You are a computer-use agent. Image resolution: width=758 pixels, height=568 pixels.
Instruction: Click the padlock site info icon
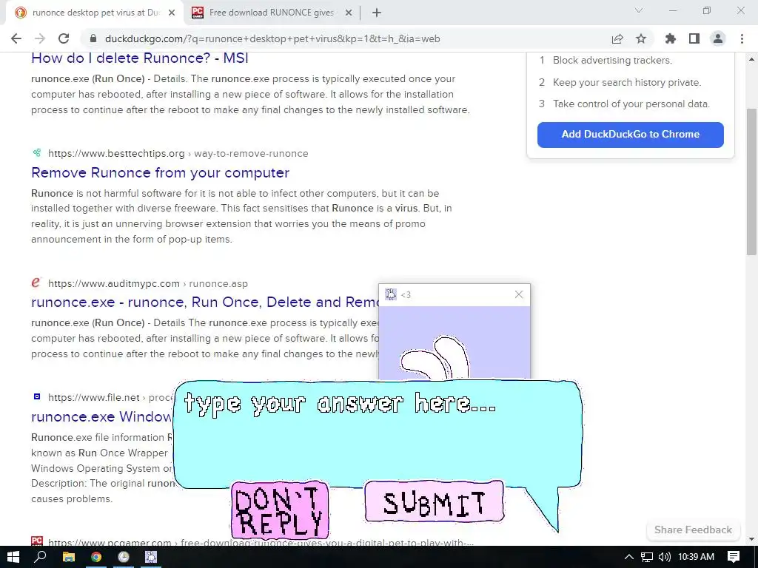click(x=93, y=38)
